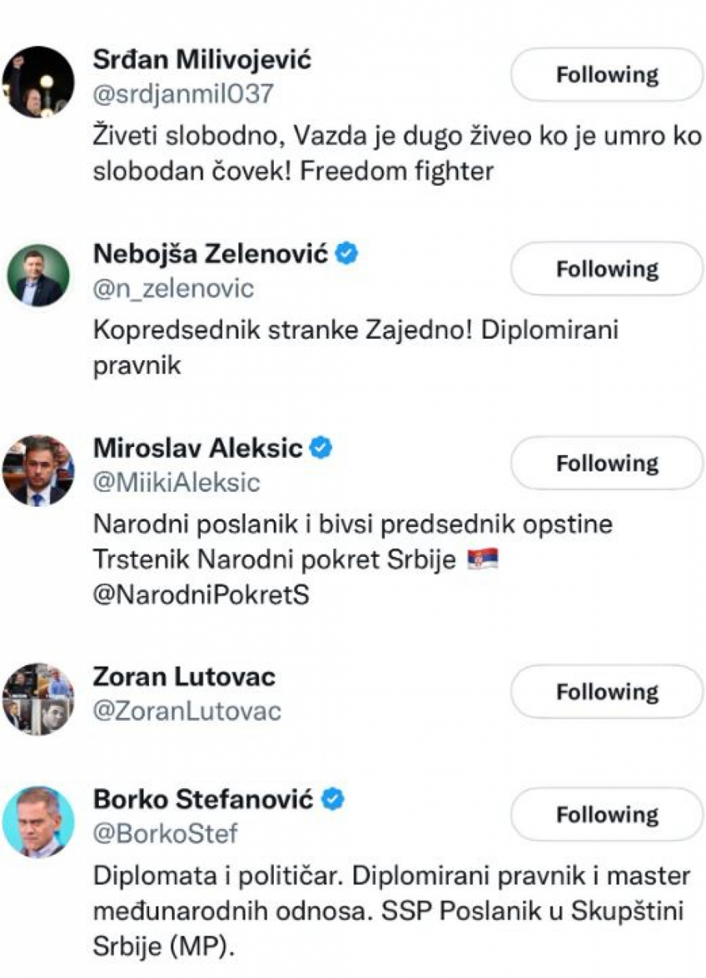706x978 pixels.
Task: Unfollow Srđan Milivojević via Following button
Action: pos(607,75)
